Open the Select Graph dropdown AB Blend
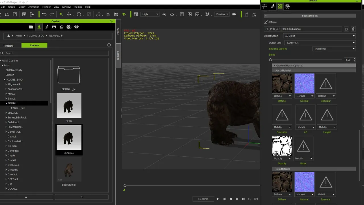Screen dimensions: 364x205 319,36
